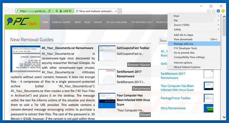Open FORUM navigation item
Viewport: 229px width, 123px height.
coord(98,22)
